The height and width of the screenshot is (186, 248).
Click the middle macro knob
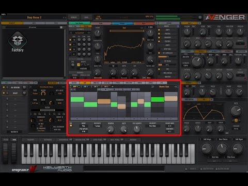[x=222, y=149]
